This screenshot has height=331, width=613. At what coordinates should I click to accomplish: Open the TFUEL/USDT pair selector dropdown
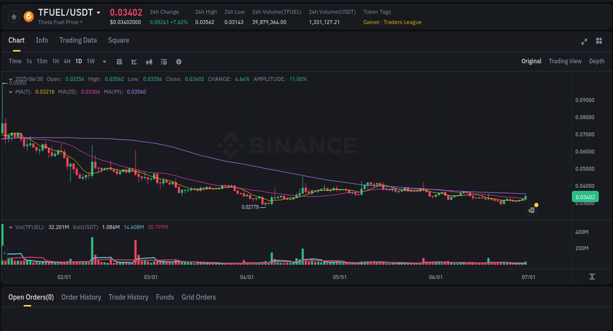click(x=98, y=12)
